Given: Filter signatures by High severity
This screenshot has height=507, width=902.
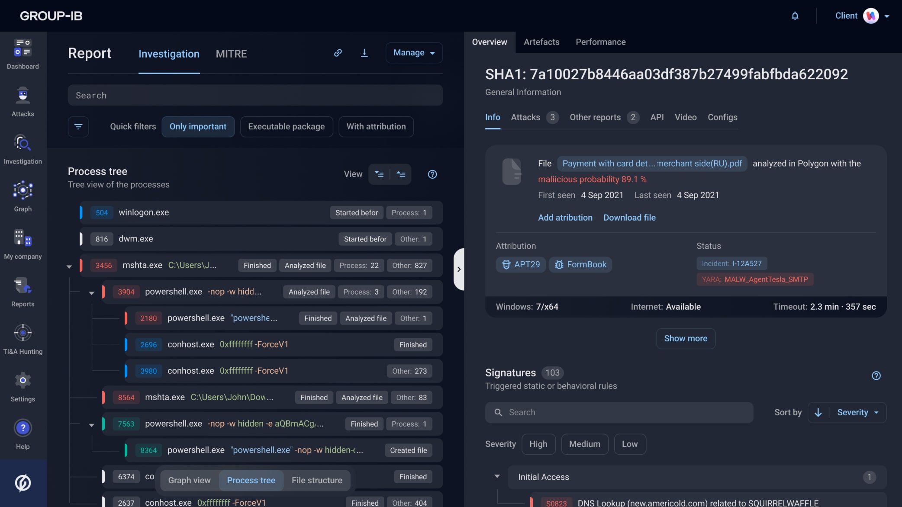Looking at the screenshot, I should [538, 444].
